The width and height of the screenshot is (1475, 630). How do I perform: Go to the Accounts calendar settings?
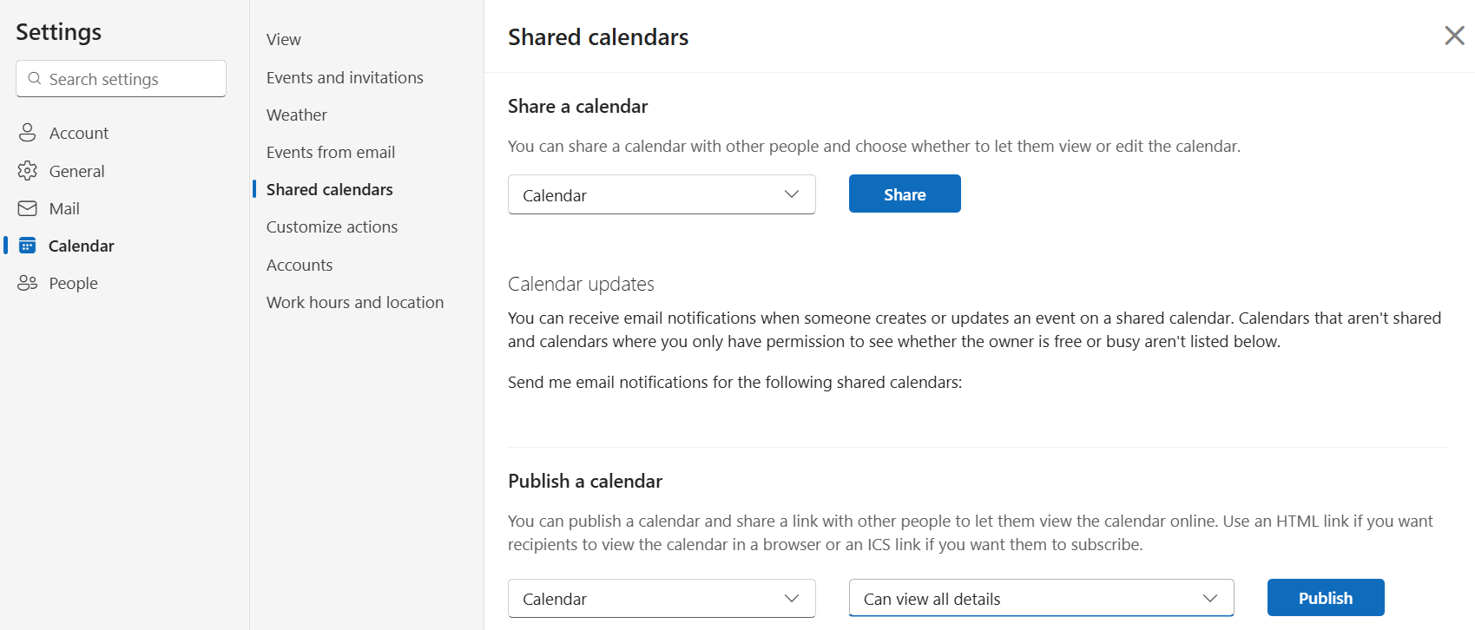tap(300, 265)
